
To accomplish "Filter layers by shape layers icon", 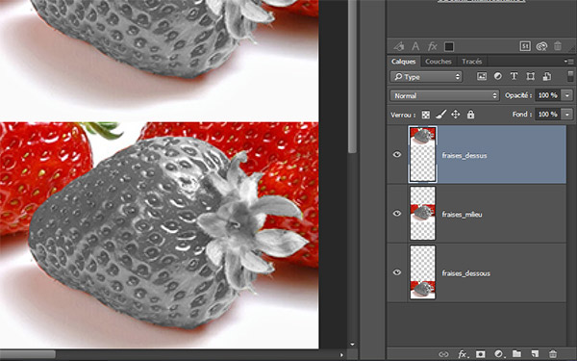I will point(530,76).
